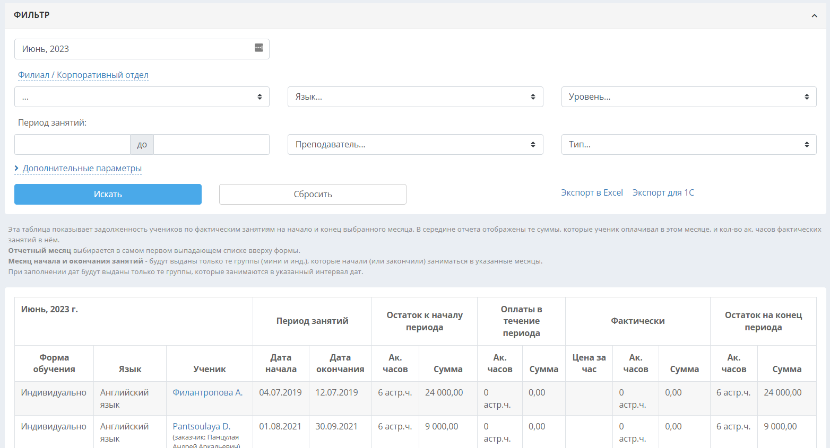Click Индивидуально in Филантропова row
The height and width of the screenshot is (448, 830).
(54, 392)
